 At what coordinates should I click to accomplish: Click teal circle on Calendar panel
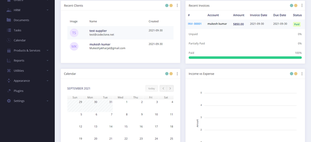pos(167,74)
